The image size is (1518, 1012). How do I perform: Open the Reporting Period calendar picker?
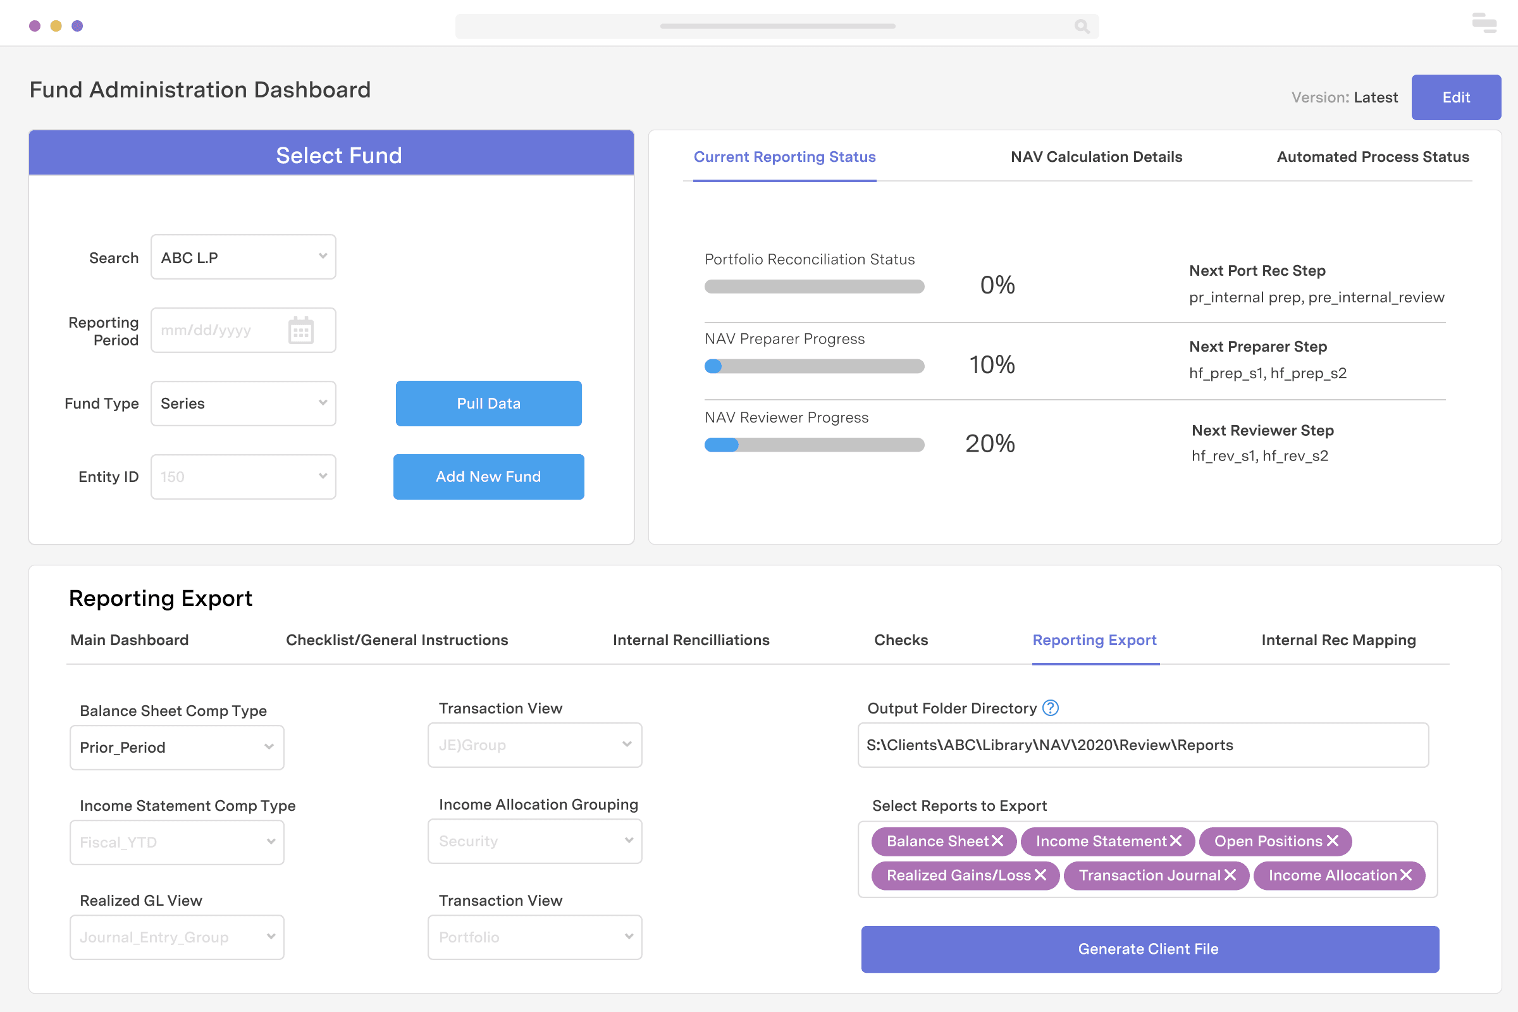click(x=301, y=330)
